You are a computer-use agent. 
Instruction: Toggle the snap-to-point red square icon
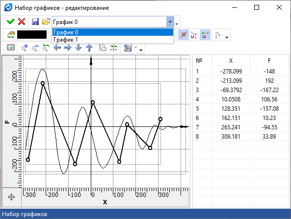coord(184,35)
